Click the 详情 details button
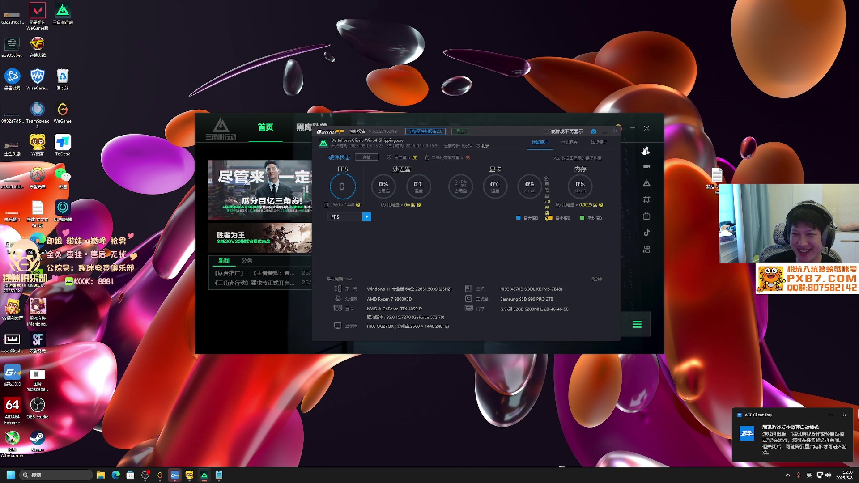Viewport: 859px width, 483px height. click(x=366, y=157)
